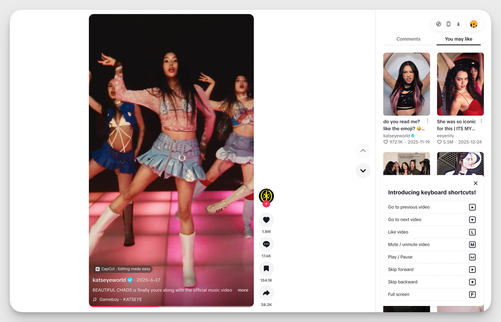Viewport: 501px width, 322px height.
Task: Share the video using the arrow icon
Action: (x=266, y=293)
